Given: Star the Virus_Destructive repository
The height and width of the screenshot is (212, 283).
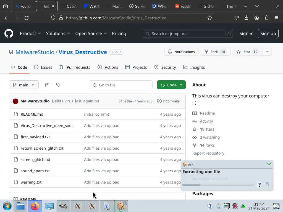Looking at the screenshot, I should click(x=248, y=52).
